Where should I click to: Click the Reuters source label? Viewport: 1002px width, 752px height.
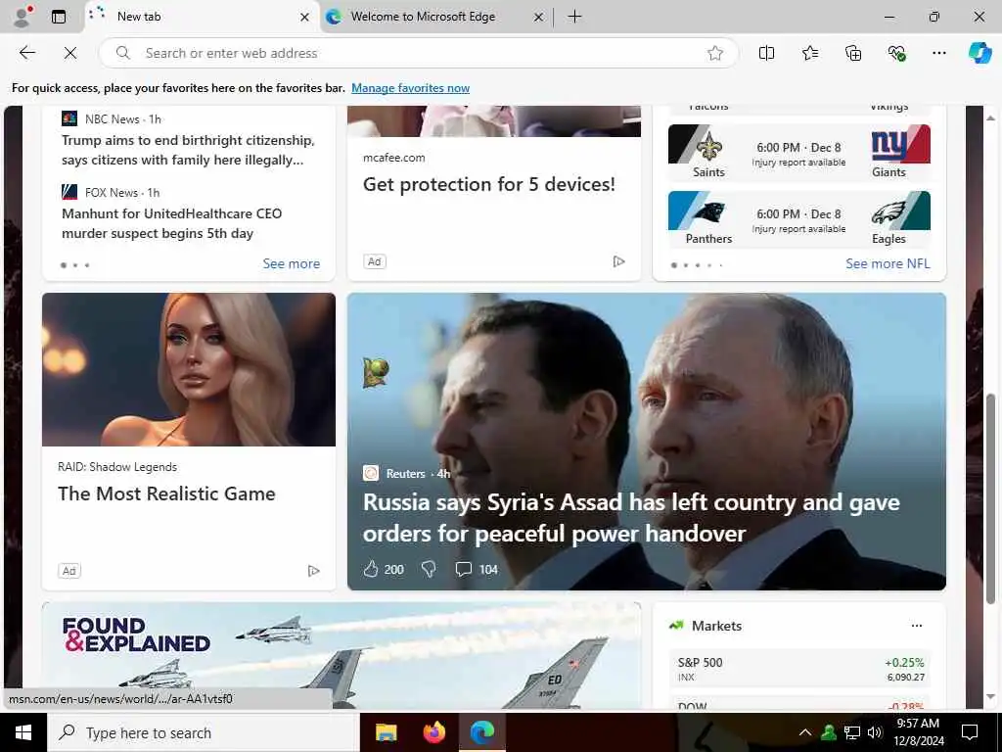(x=405, y=473)
